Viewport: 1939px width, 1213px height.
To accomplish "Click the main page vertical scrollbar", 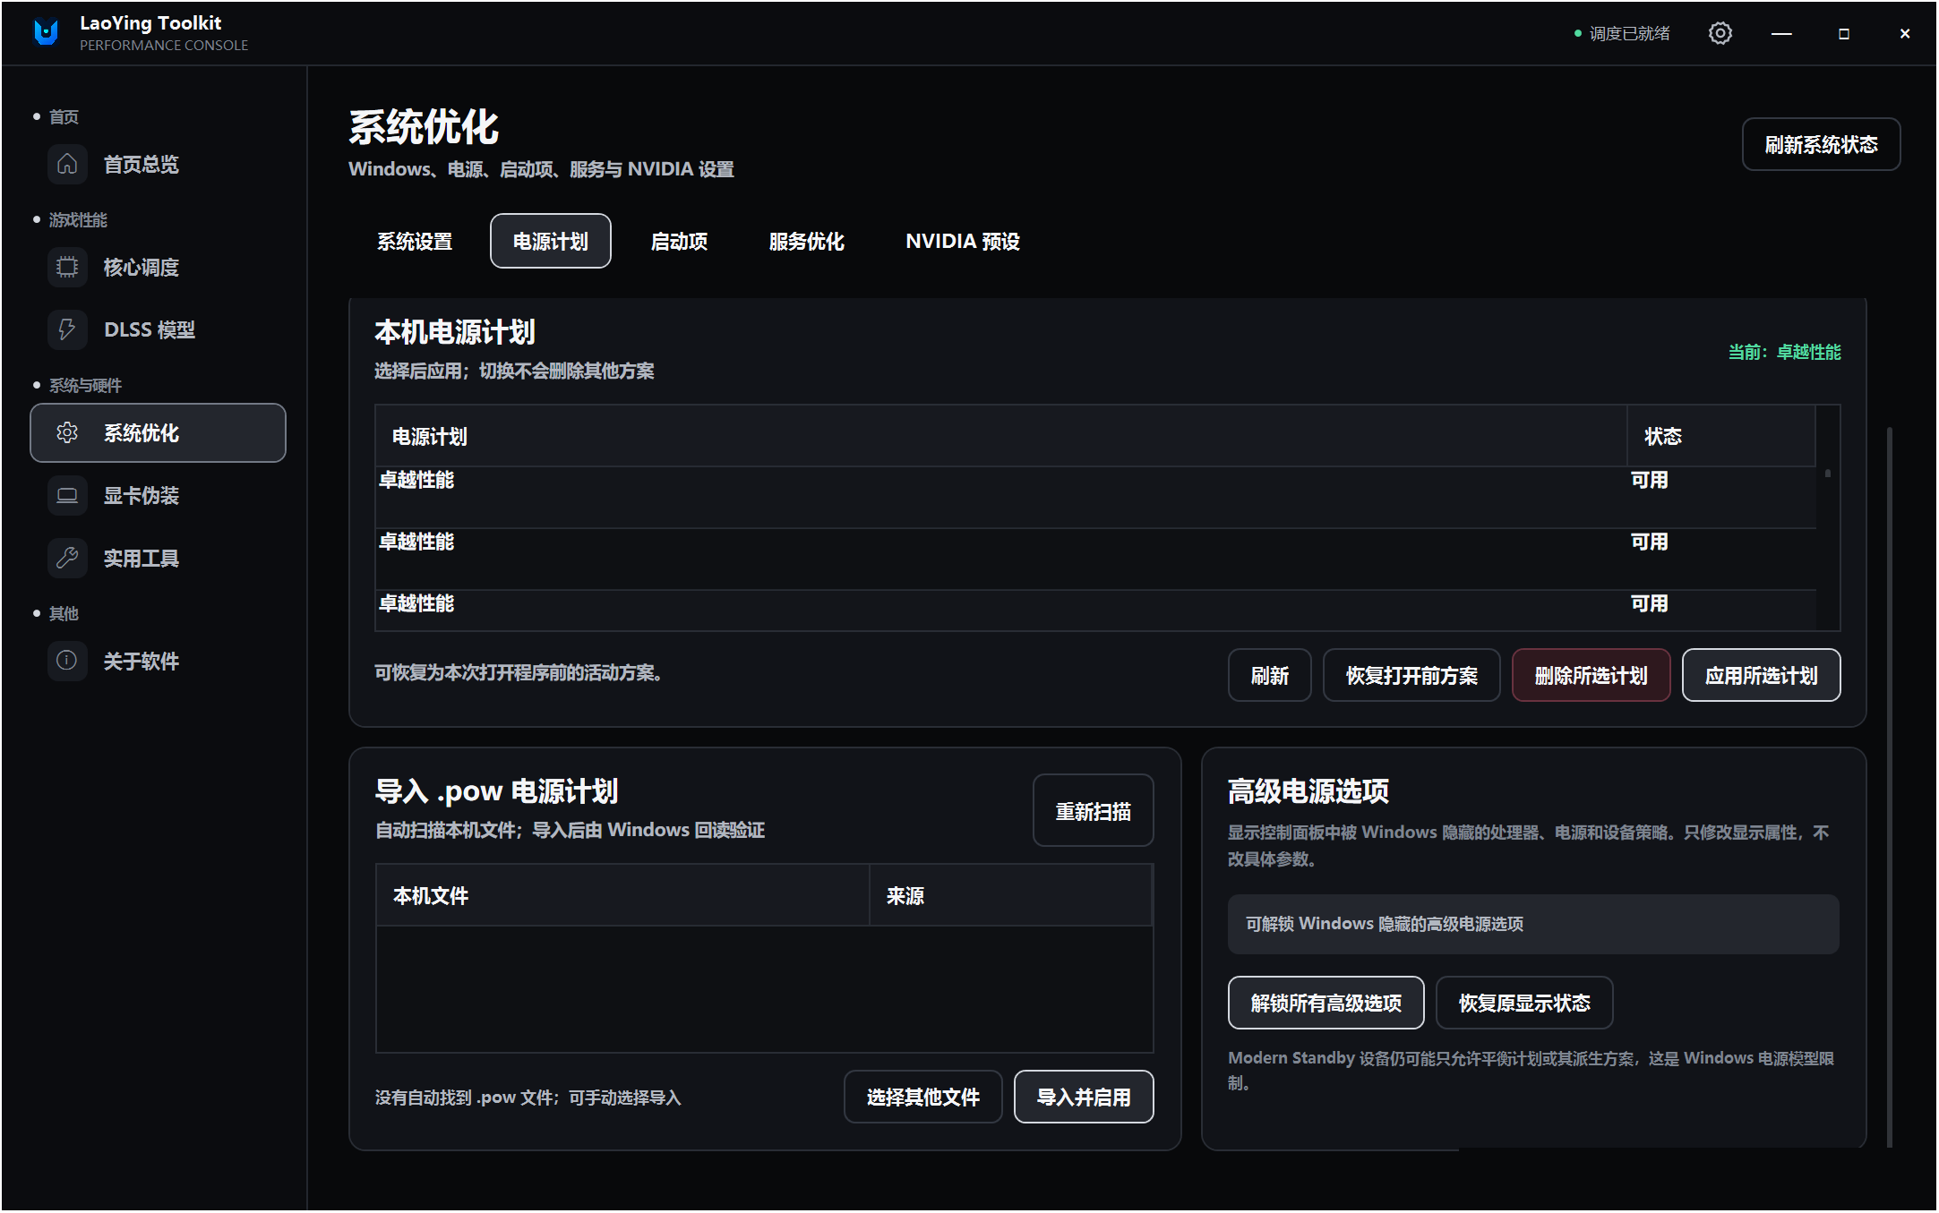I will 1889,786.
